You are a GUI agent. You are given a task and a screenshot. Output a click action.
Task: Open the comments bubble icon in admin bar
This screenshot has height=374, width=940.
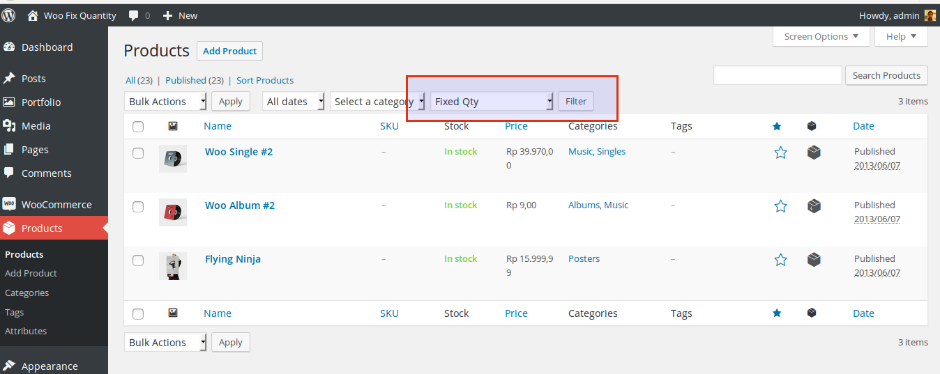point(134,15)
